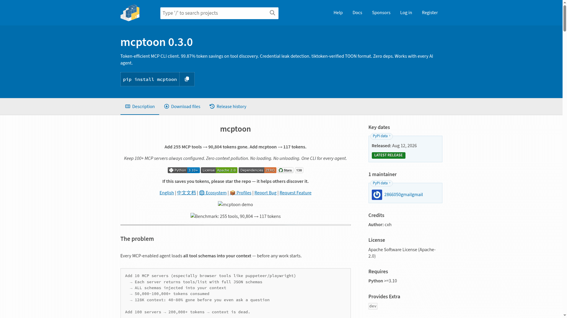Click the LATEST RELEASE badge
This screenshot has width=567, height=318.
pos(388,155)
